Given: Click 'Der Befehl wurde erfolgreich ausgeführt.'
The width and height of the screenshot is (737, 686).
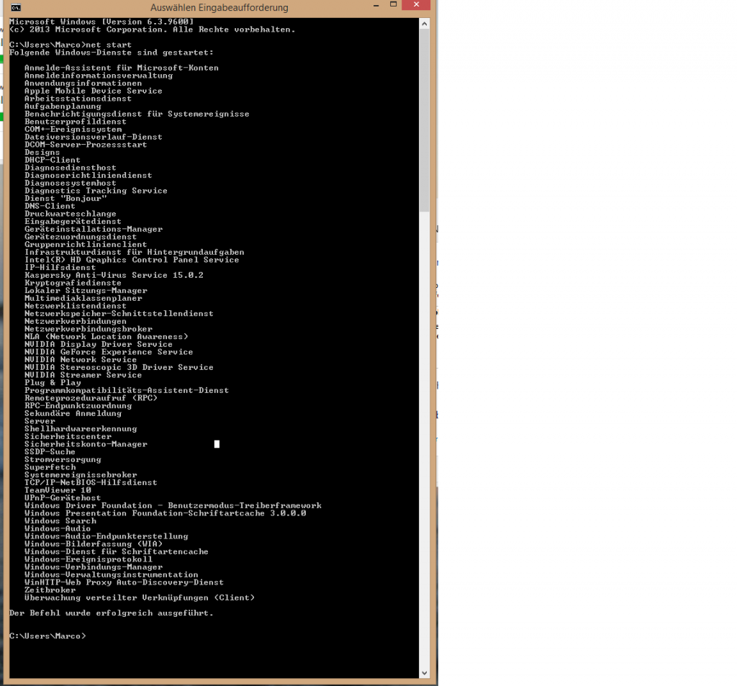Looking at the screenshot, I should point(112,613).
